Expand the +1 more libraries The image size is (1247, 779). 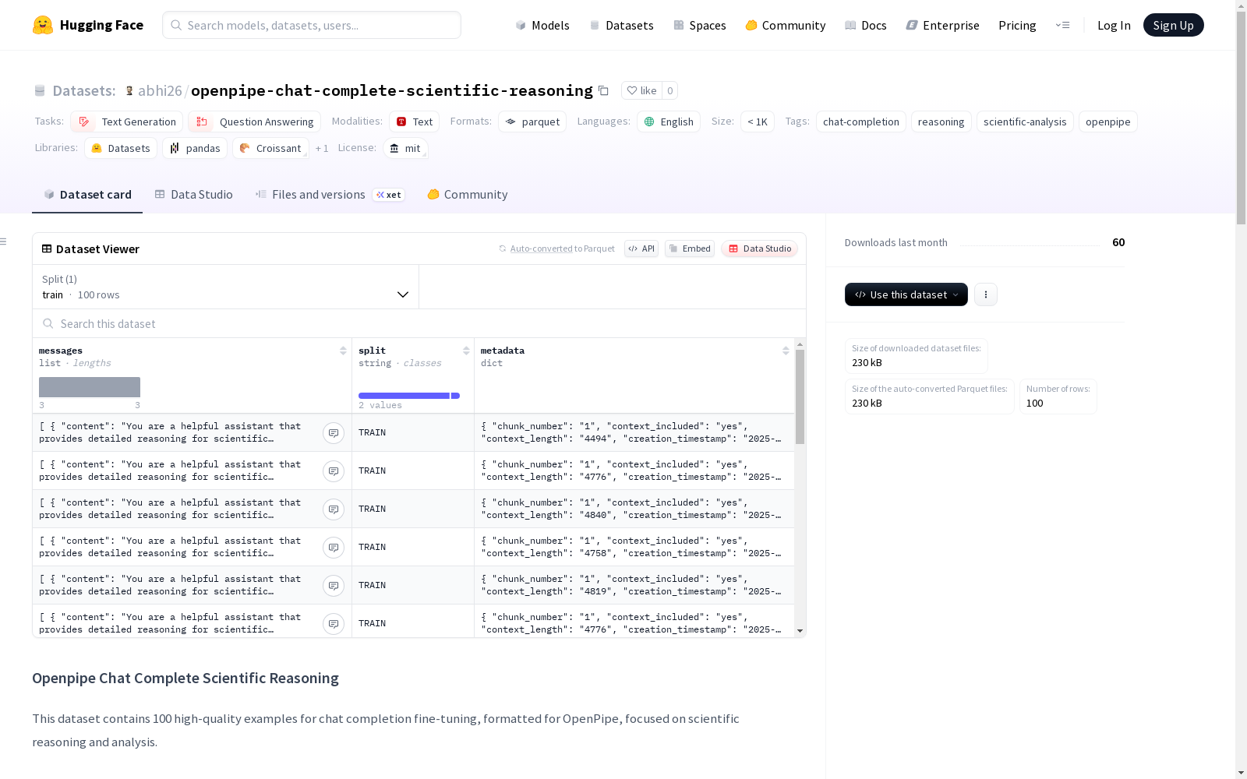pyautogui.click(x=322, y=148)
